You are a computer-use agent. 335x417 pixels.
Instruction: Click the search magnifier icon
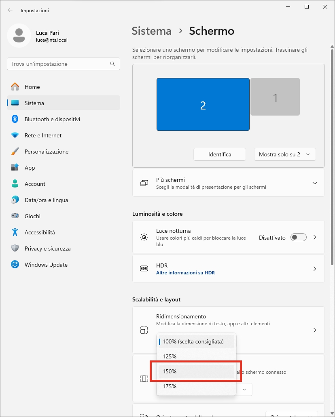click(112, 64)
